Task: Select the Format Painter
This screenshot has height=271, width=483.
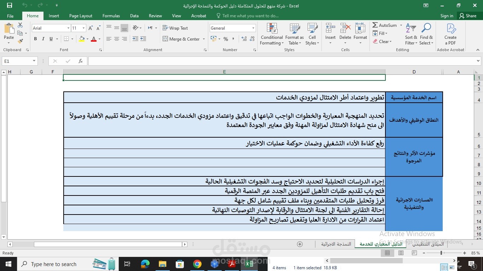Action: click(x=20, y=41)
